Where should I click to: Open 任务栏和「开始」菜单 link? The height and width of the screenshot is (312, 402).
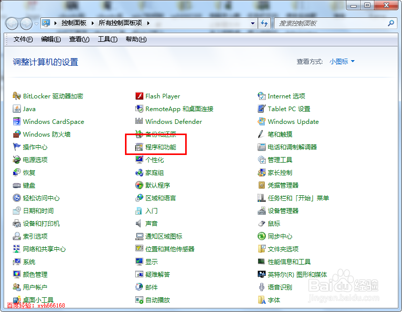click(298, 198)
